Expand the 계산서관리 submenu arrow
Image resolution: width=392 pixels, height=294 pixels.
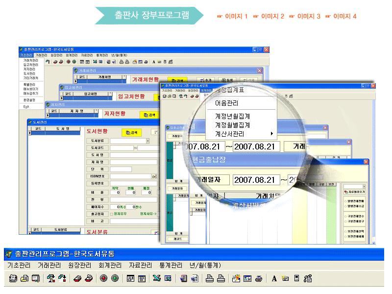[271, 134]
